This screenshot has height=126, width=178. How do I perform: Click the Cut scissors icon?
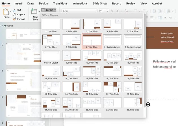tap(14, 10)
